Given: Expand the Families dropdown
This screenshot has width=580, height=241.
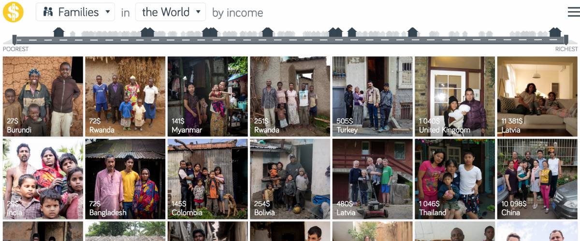Looking at the screenshot, I should [75, 12].
